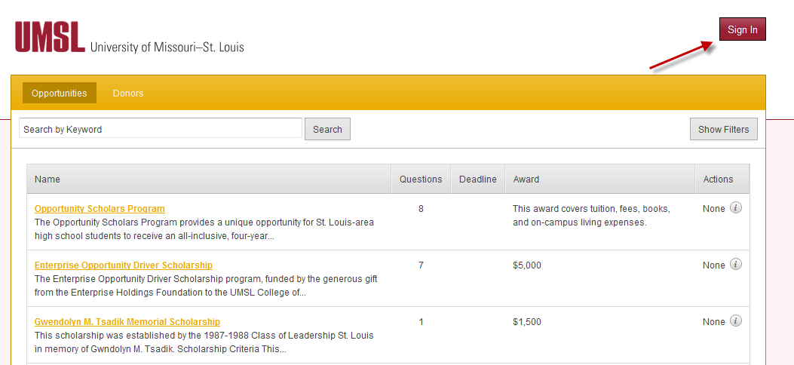Select the $5,000 award amount
This screenshot has height=365, width=794.
[x=526, y=265]
